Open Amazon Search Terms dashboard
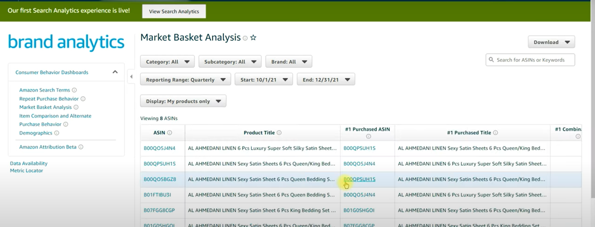The height and width of the screenshot is (227, 595). click(x=45, y=90)
